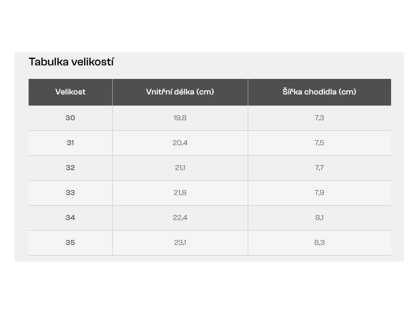Click the 21,1 inner length value
Screen dimensions: 418x314
pos(180,168)
